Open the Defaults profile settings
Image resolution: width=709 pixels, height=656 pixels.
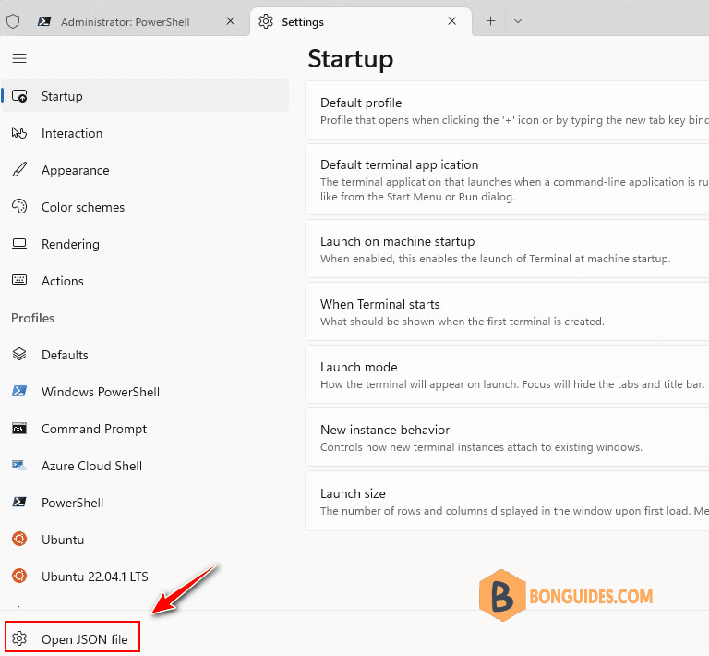pyautogui.click(x=145, y=355)
